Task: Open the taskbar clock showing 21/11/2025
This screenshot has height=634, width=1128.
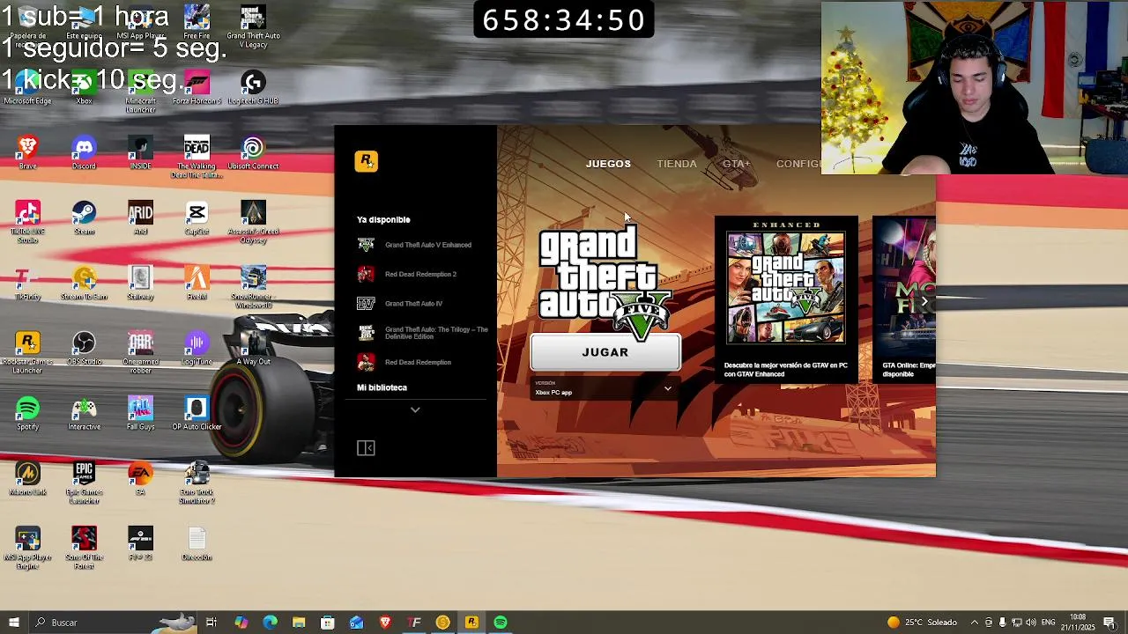Action: pos(1078,623)
